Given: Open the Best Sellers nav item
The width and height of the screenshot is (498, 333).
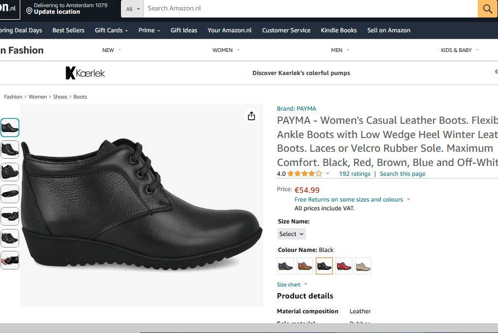Looking at the screenshot, I should pyautogui.click(x=68, y=30).
